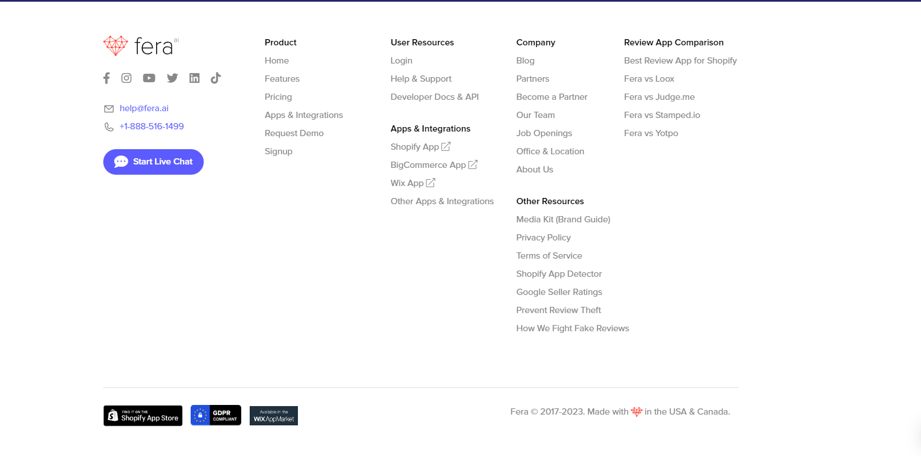This screenshot has width=921, height=456.
Task: View Job Openings
Action: click(544, 133)
